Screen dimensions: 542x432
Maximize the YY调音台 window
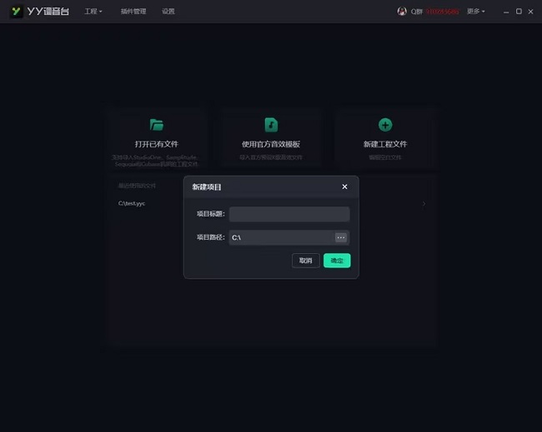coord(519,12)
